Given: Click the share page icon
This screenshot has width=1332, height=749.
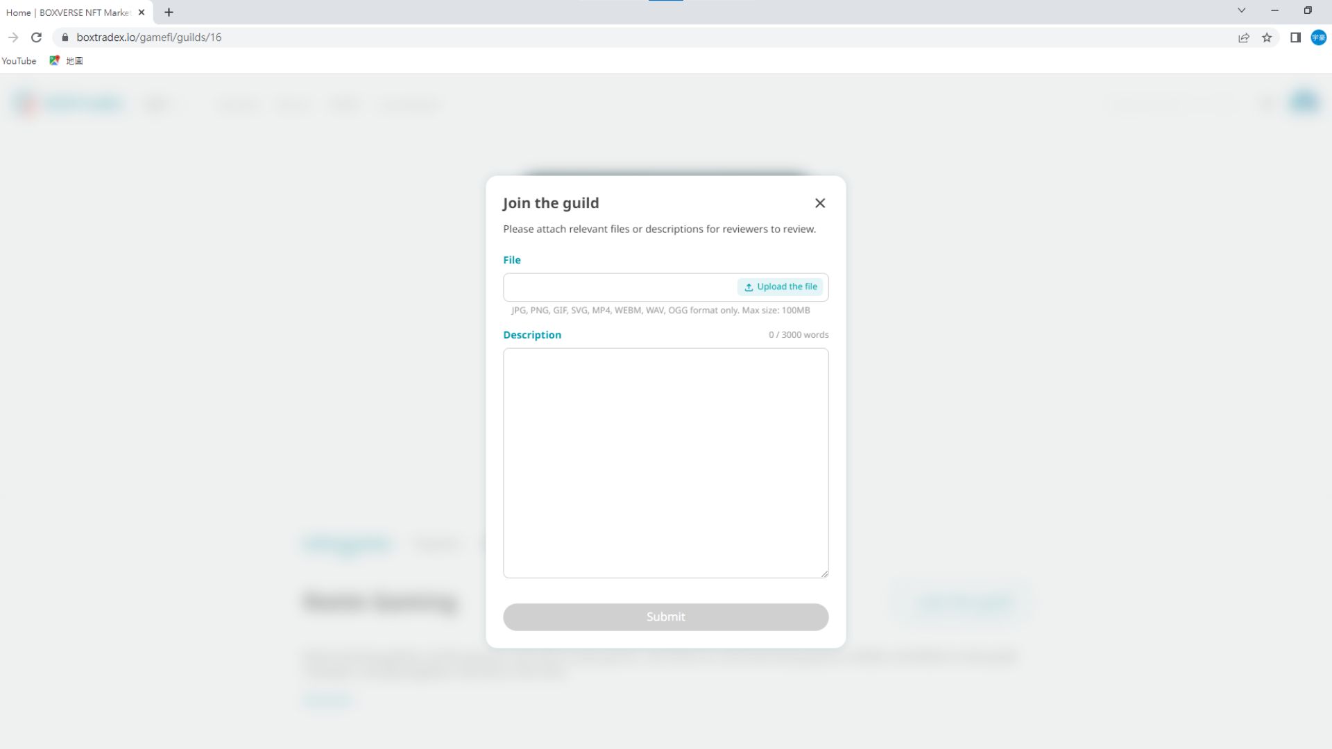Looking at the screenshot, I should 1243,37.
